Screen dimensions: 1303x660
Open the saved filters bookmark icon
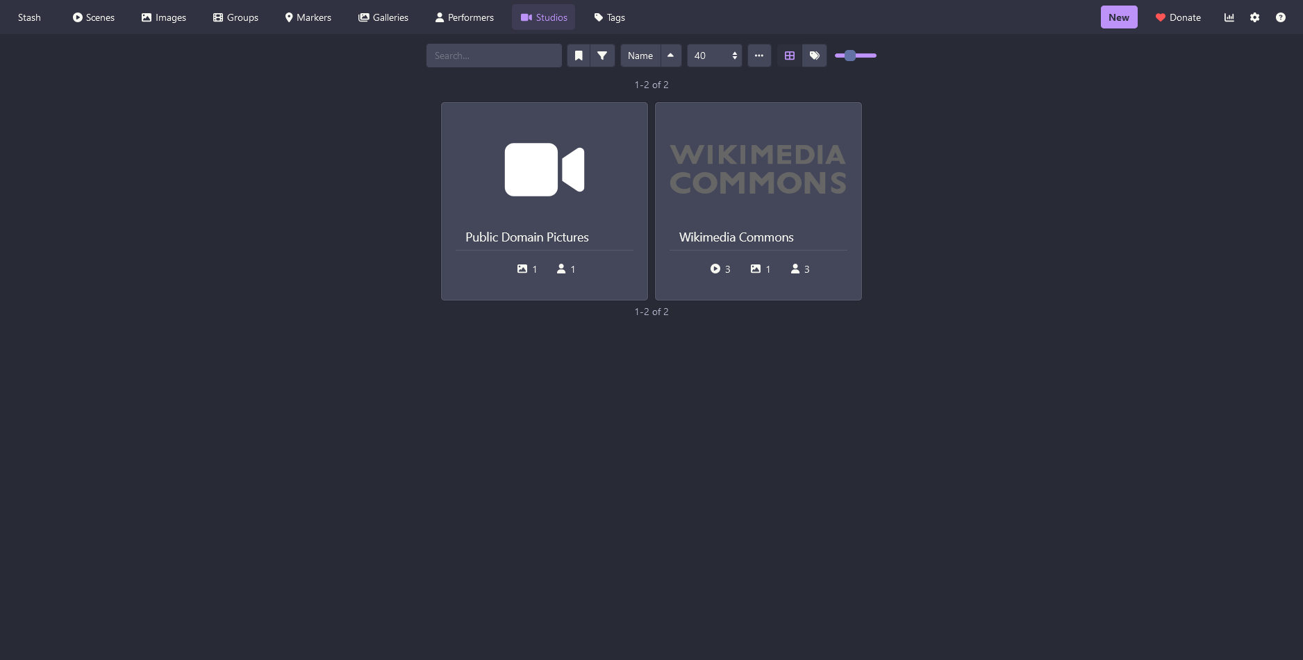pyautogui.click(x=579, y=56)
